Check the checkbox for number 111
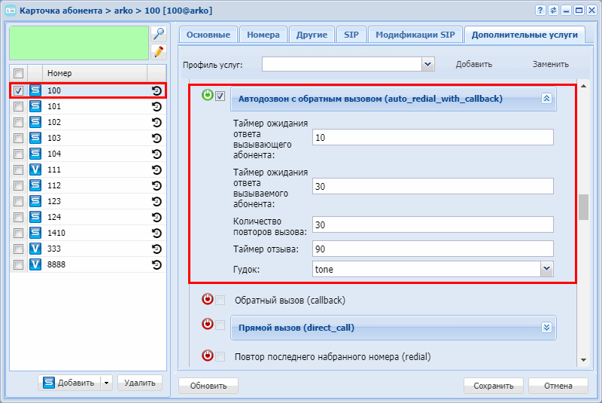602x403 pixels. [x=18, y=169]
